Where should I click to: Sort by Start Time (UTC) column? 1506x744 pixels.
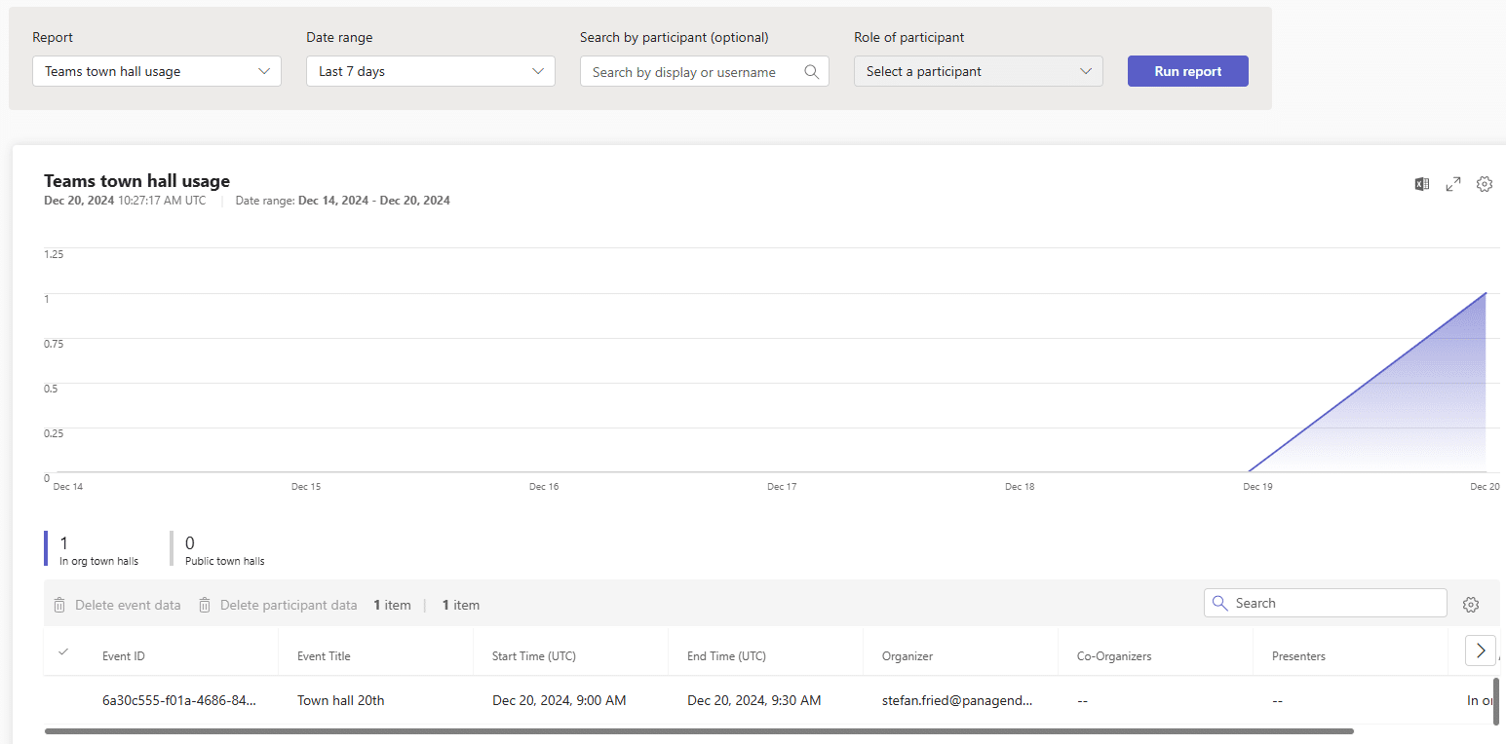pos(533,656)
